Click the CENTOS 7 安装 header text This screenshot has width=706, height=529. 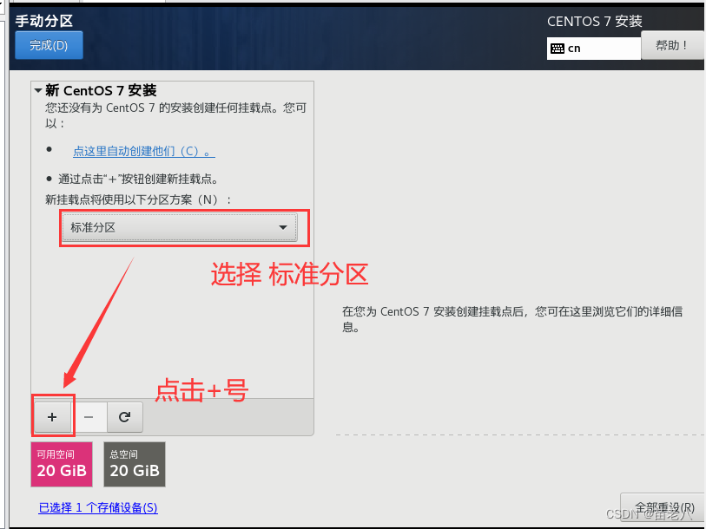pos(594,21)
